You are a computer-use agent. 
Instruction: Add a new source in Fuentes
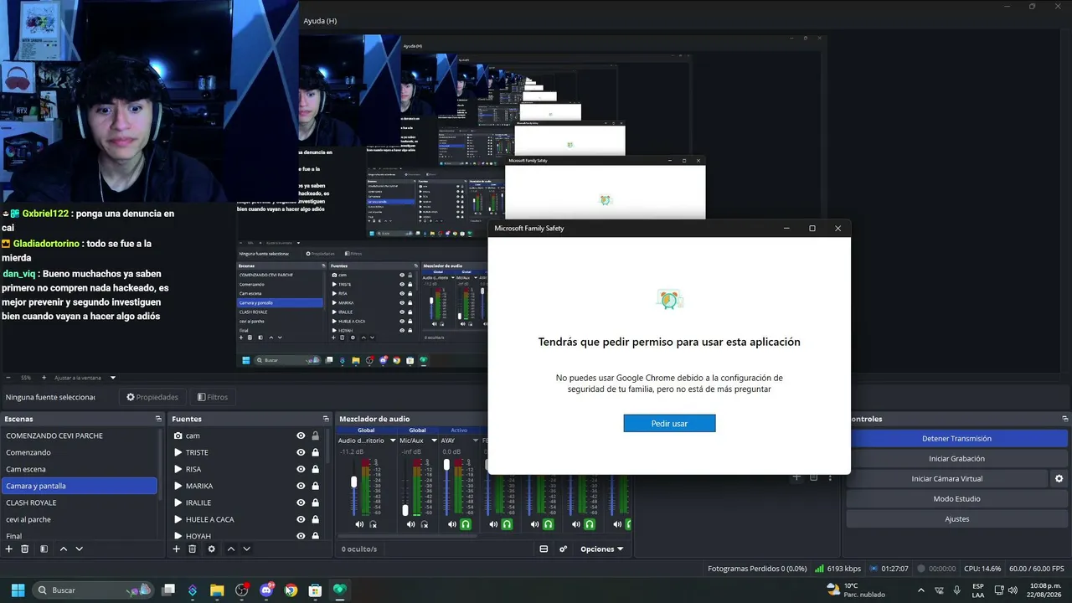click(x=177, y=549)
